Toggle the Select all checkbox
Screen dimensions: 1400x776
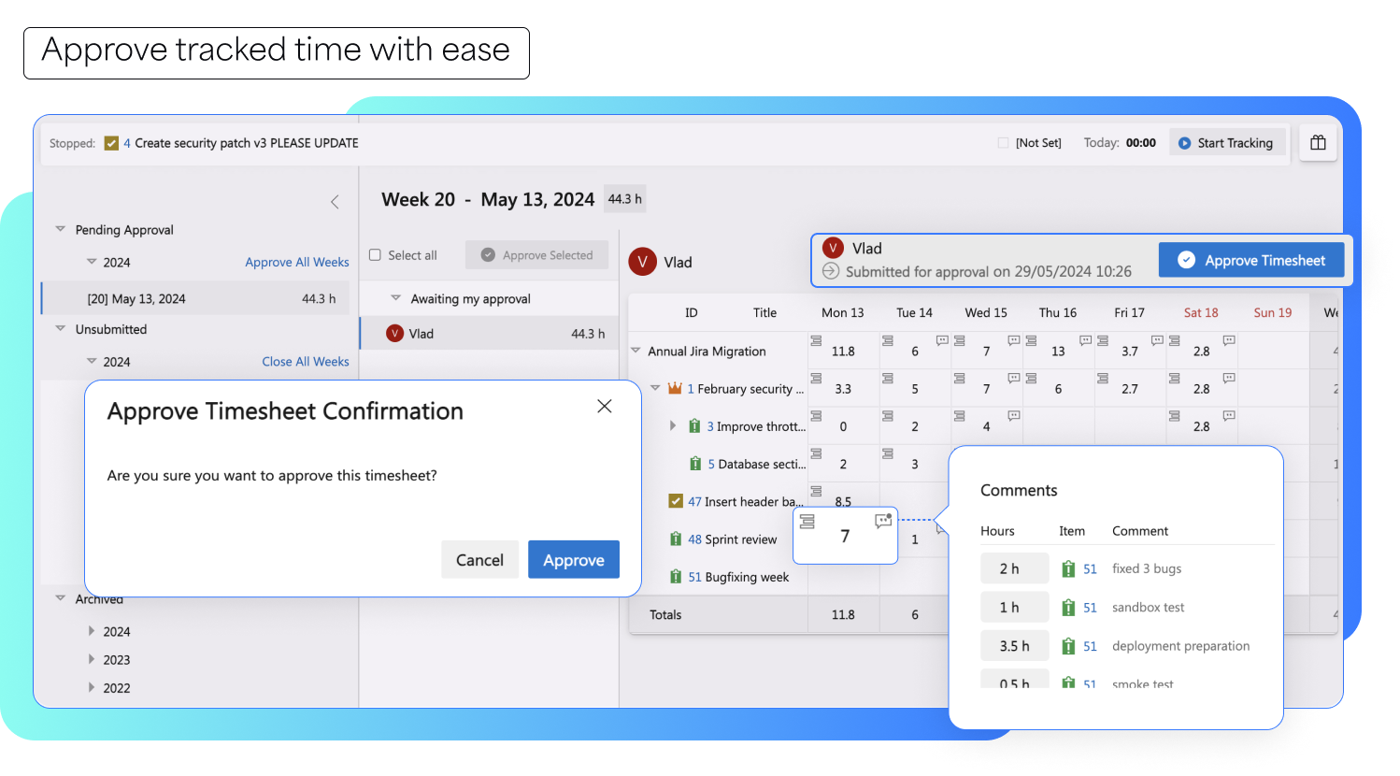pyautogui.click(x=375, y=254)
